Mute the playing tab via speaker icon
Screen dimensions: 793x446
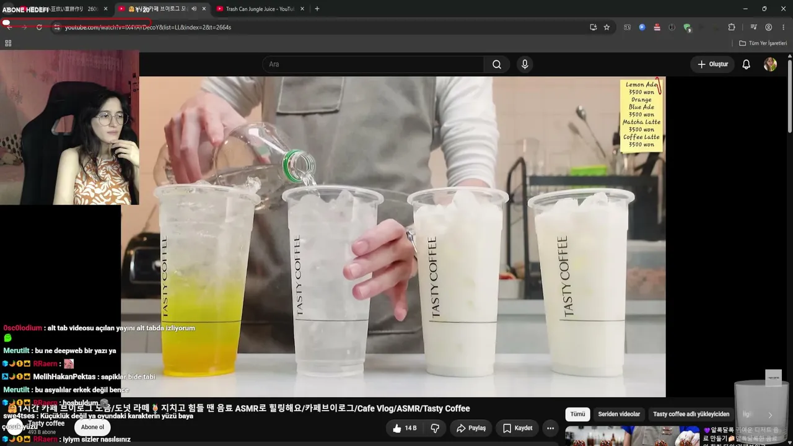tap(194, 9)
